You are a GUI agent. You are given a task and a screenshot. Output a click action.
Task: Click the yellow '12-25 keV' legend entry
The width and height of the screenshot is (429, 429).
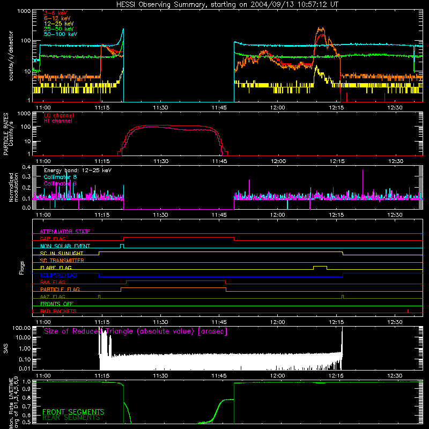tap(59, 24)
